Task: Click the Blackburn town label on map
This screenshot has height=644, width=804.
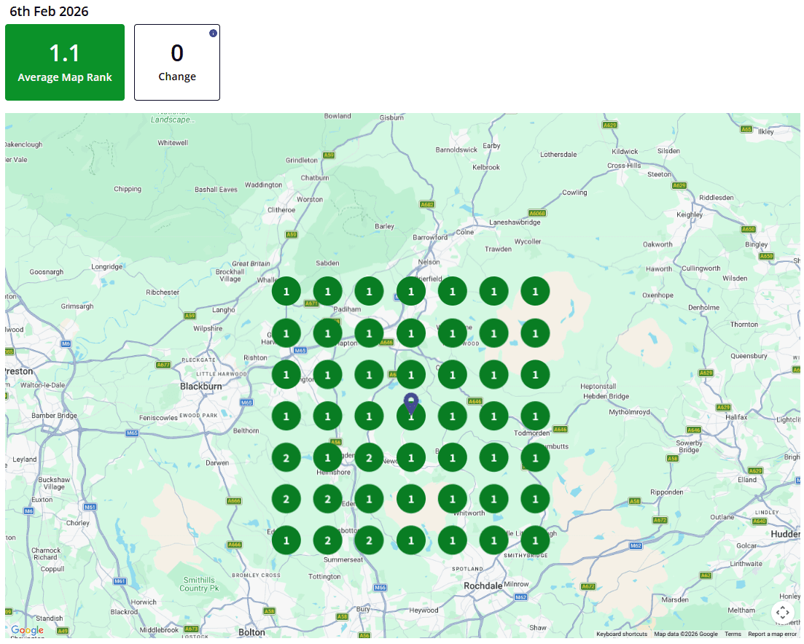Action: 200,387
